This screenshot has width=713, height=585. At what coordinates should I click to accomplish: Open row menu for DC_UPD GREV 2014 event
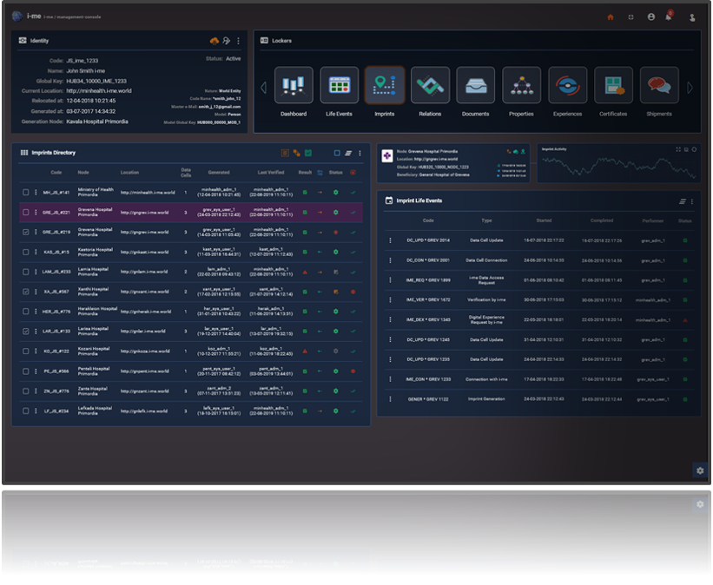click(390, 240)
